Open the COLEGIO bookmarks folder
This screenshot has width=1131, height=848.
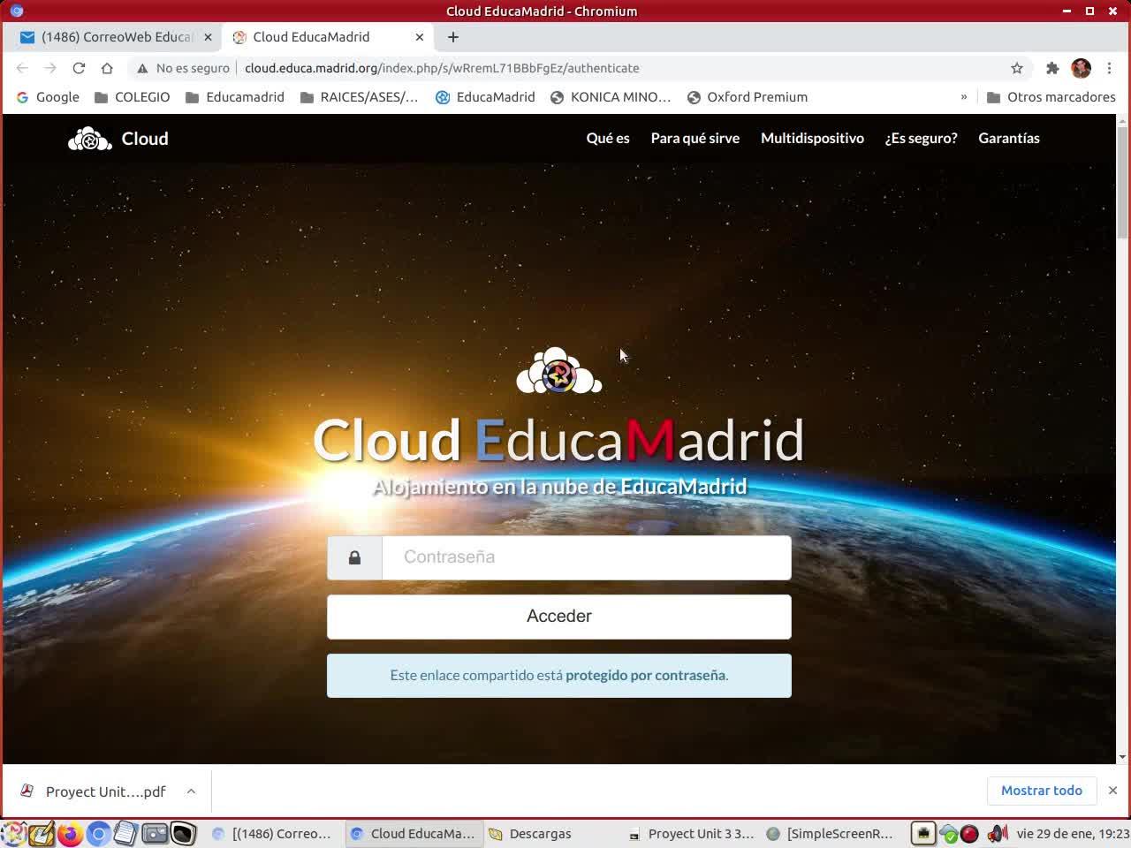tap(133, 97)
